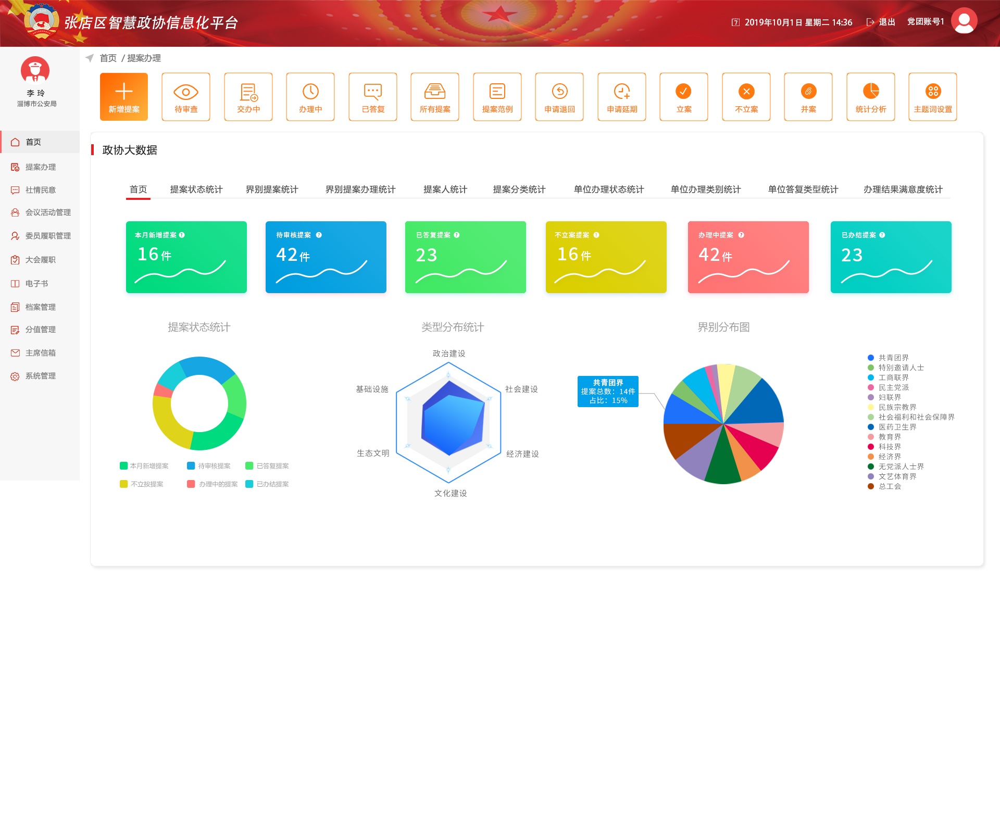Click the 立案 checkmark icon
The width and height of the screenshot is (1000, 833).
683,92
